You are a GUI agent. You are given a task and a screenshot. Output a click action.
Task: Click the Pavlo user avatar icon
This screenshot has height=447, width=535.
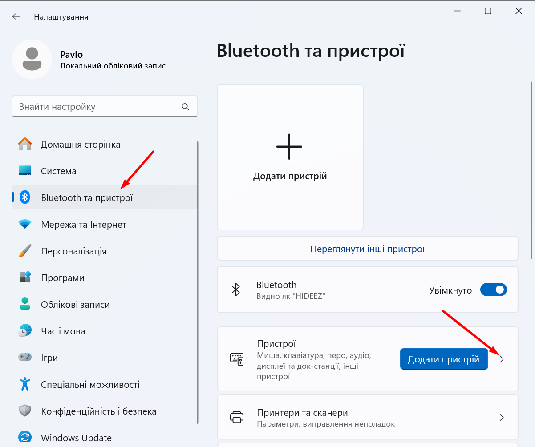click(32, 59)
